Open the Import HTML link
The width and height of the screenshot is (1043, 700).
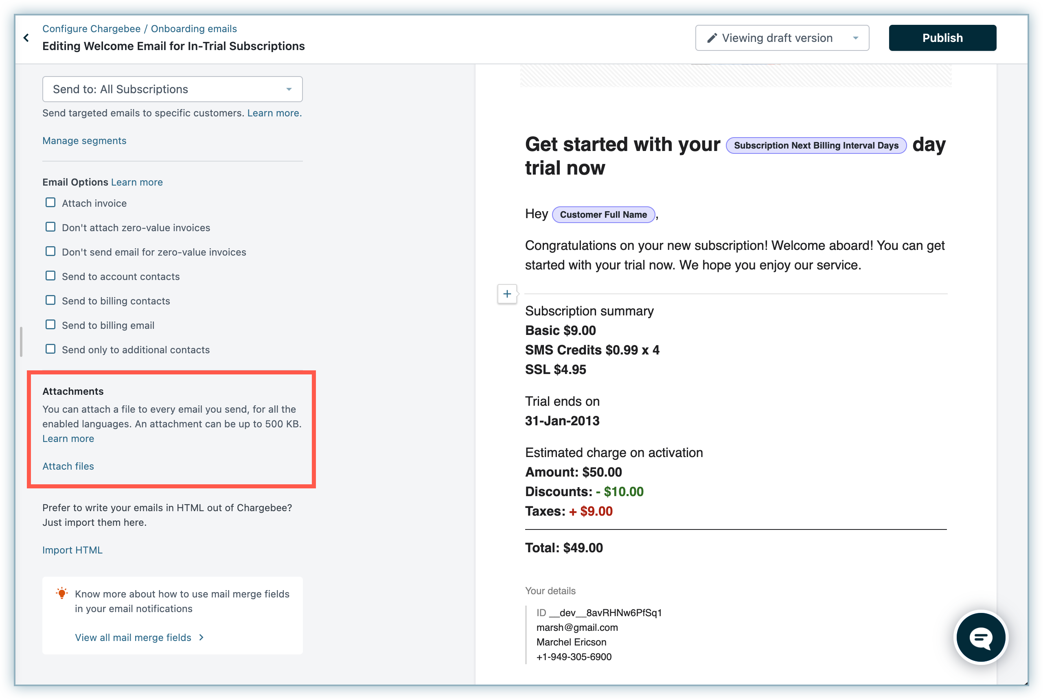pos(72,550)
